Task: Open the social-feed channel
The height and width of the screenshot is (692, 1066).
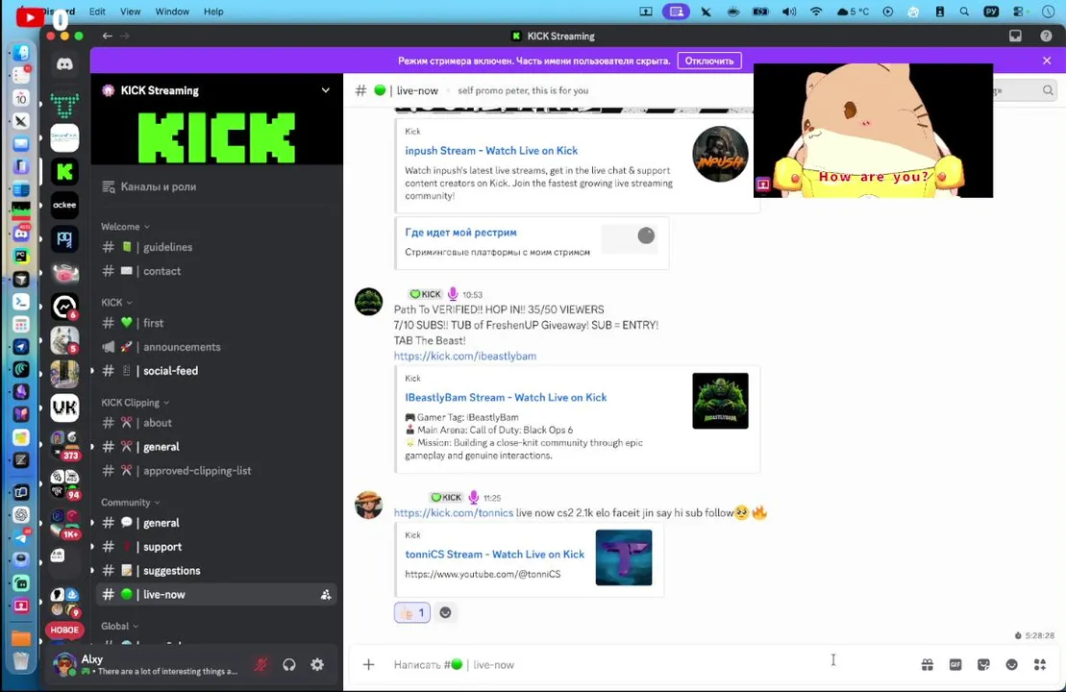Action: point(217,370)
